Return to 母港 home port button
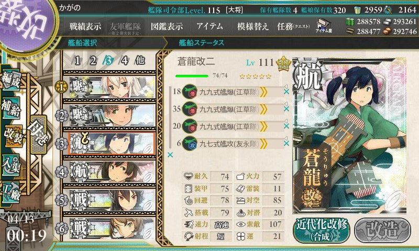Viewport: 419px width, 251px height. point(39,135)
